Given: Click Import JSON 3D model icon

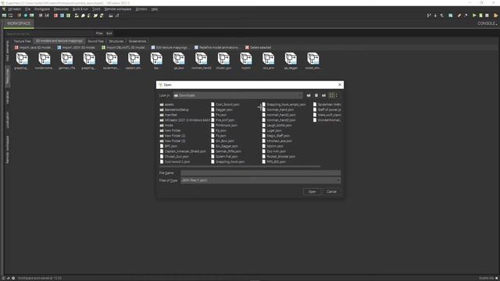Looking at the screenshot, I should click(59, 48).
